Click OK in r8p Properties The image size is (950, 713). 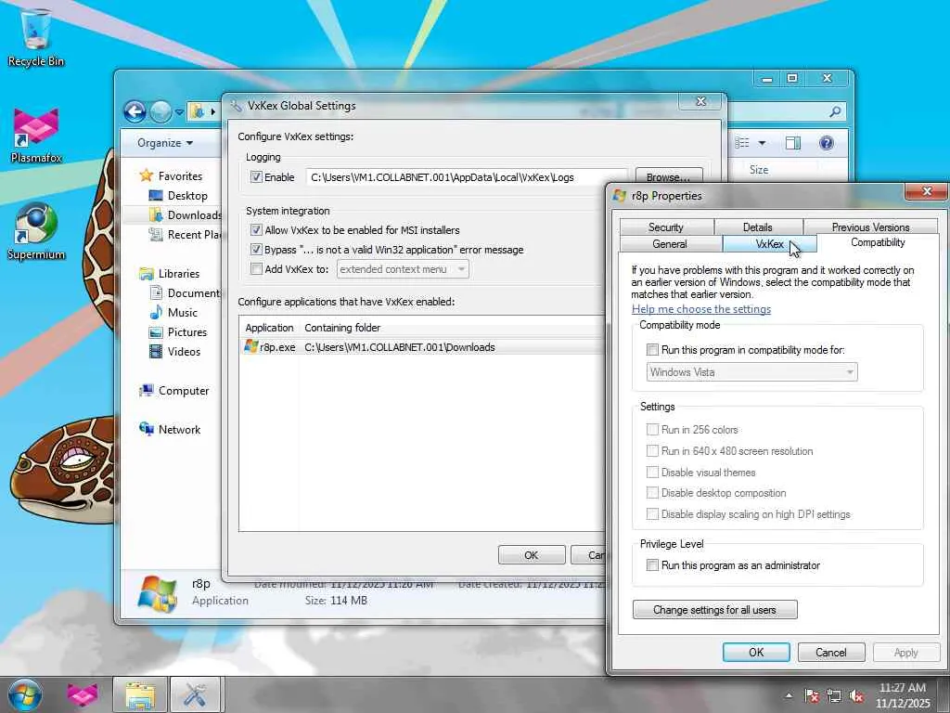[x=756, y=653]
